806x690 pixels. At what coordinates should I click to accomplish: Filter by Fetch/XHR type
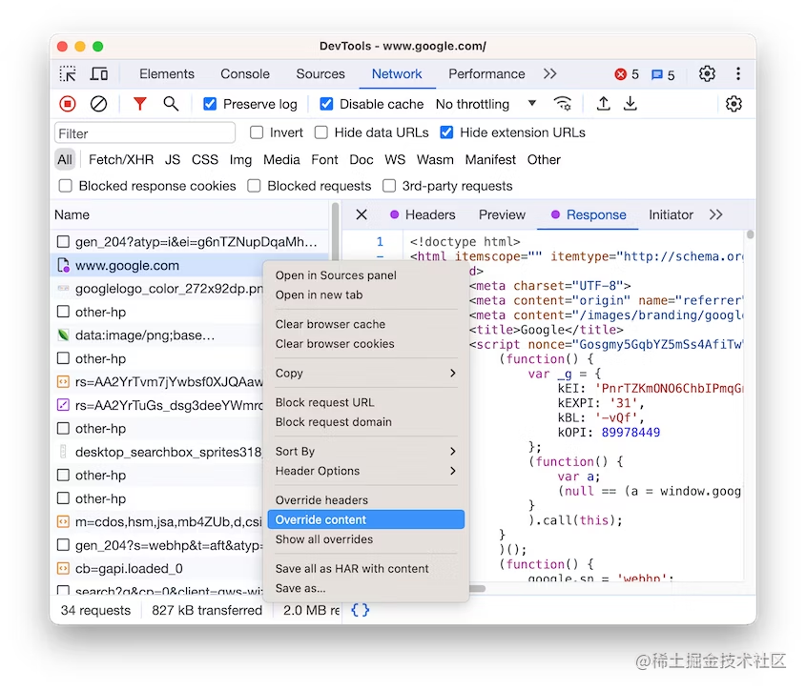click(x=121, y=160)
